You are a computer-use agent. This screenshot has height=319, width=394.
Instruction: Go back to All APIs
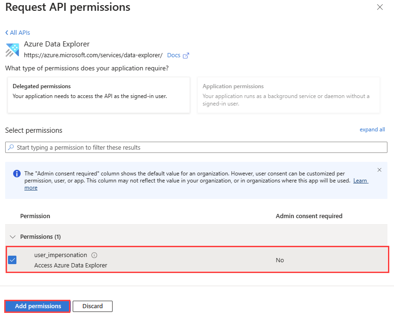20,32
